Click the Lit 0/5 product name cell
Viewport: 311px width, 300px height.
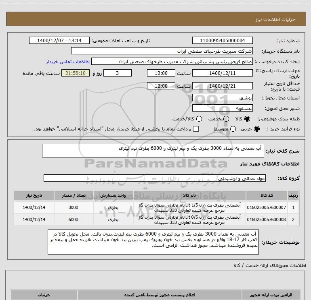click(189, 219)
